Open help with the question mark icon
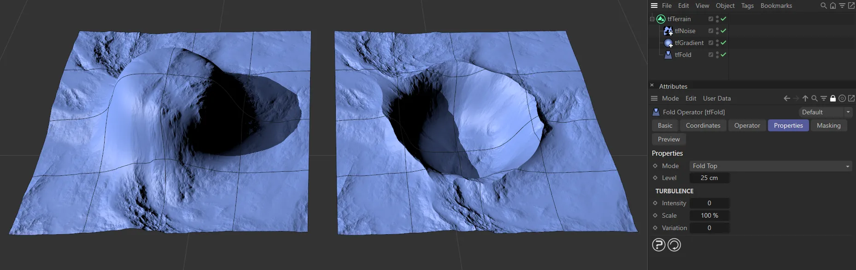856x270 pixels. [x=658, y=245]
